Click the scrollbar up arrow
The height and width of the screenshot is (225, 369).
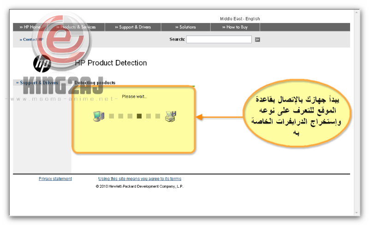357,13
